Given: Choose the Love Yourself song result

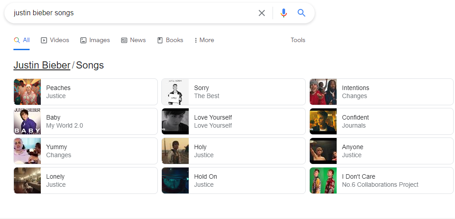Looking at the screenshot, I should [233, 121].
